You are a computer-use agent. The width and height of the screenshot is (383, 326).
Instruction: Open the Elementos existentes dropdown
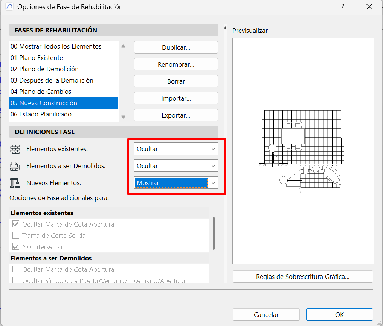(176, 149)
